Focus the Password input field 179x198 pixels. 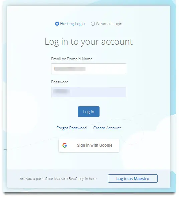(x=88, y=92)
